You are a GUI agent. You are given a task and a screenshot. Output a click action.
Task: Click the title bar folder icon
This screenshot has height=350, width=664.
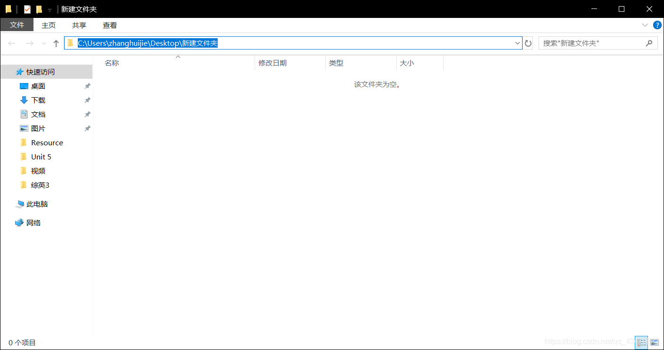pos(8,9)
